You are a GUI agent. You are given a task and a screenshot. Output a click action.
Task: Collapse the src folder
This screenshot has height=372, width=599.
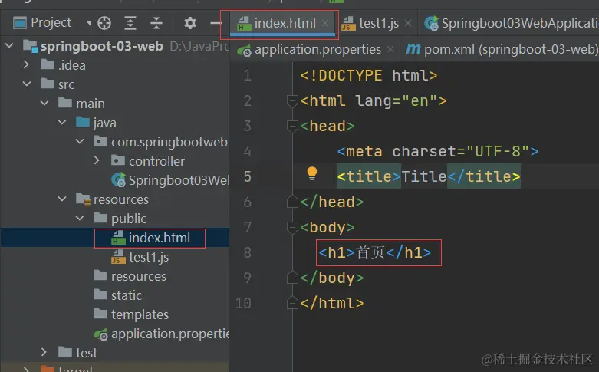click(x=27, y=84)
